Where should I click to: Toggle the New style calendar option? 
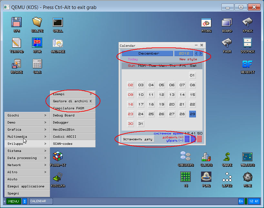[x=188, y=59]
